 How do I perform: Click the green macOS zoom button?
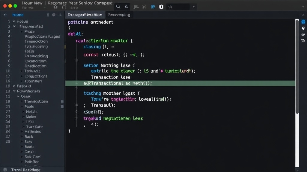(15, 6)
